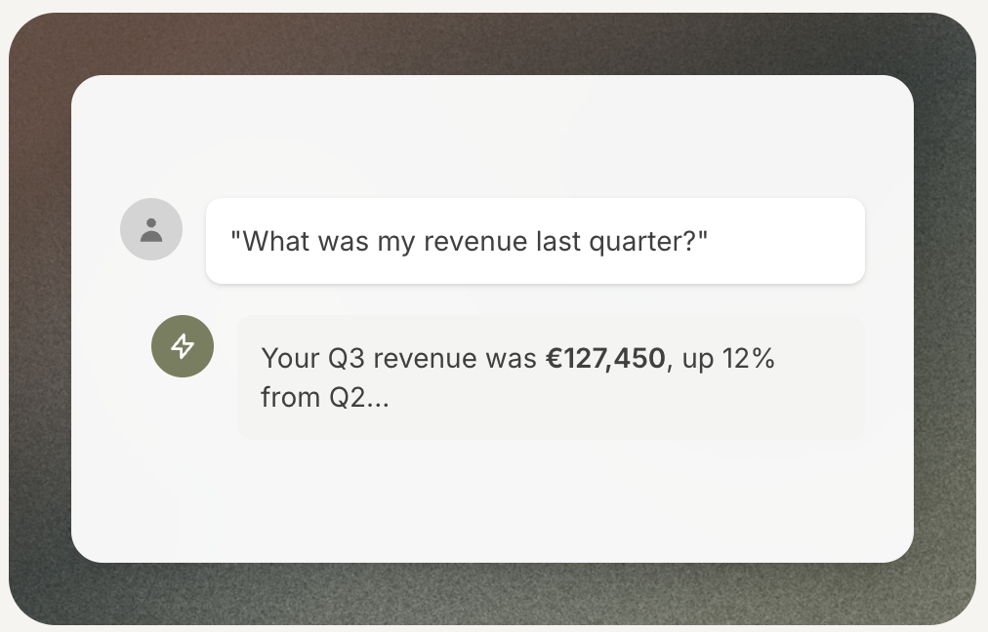Click the bold €127,450 amount
Viewport: 988px width, 632px height.
605,359
